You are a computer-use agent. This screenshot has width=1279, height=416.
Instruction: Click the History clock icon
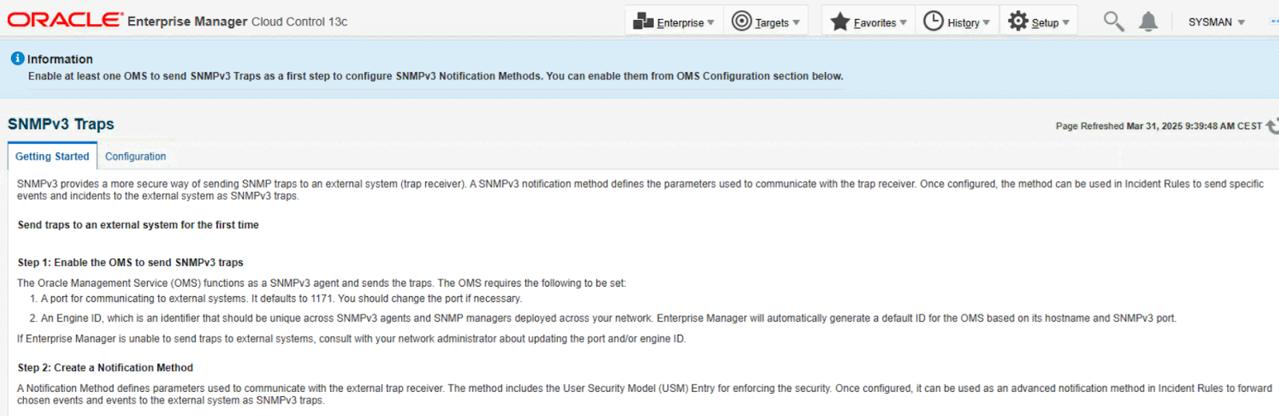[x=933, y=21]
